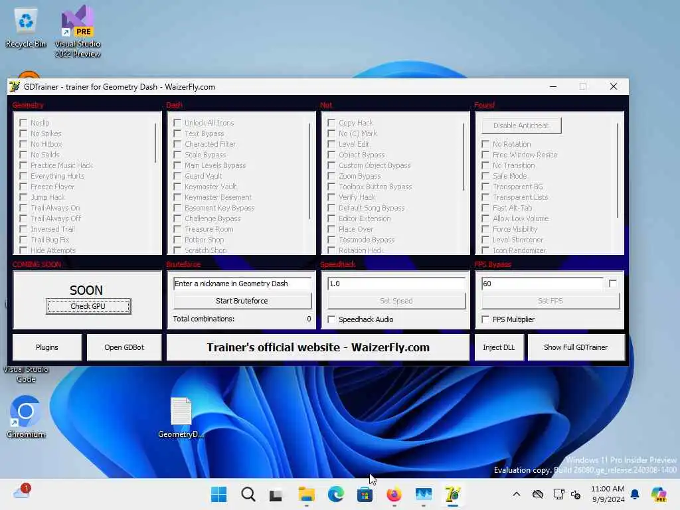Open the cloud sync tray icon
The height and width of the screenshot is (510, 680).
point(538,494)
